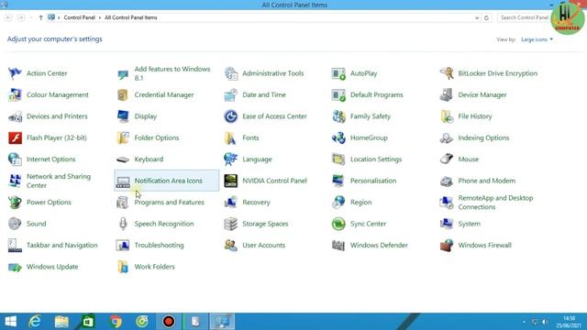Click the Indexing Options link
Image resolution: width=587 pixels, height=330 pixels.
[x=483, y=137]
